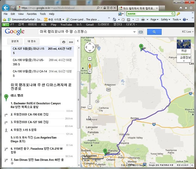Viewport: 196px width, 169px height.
Task: Select route CA-190 W via CA-14 S
Action: click(x=42, y=74)
